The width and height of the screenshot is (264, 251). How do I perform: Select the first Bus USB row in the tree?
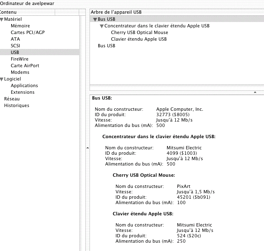(x=177, y=19)
